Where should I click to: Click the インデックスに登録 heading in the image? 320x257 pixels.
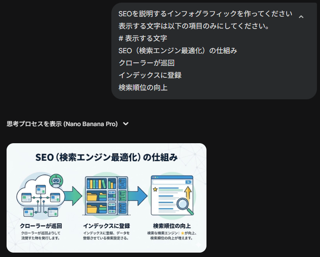tap(107, 225)
